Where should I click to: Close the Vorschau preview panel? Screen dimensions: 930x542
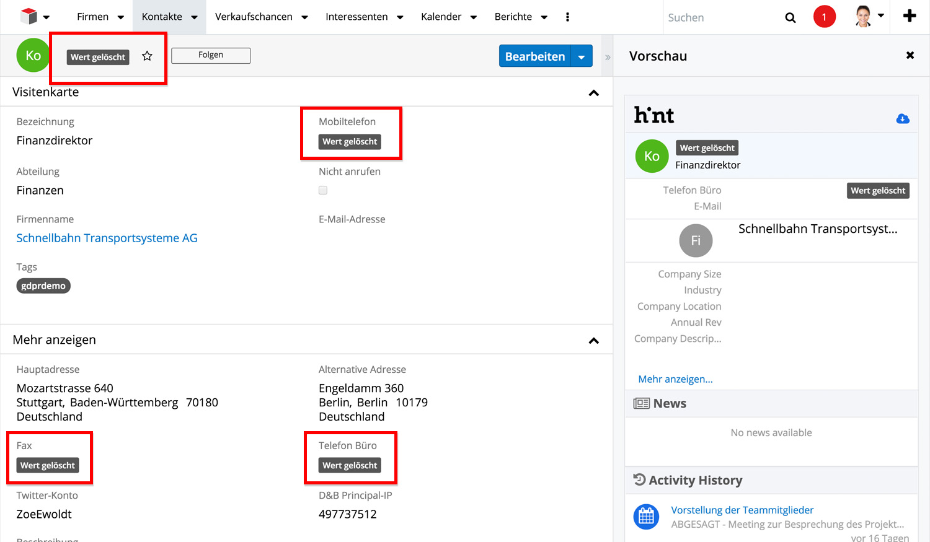[910, 56]
